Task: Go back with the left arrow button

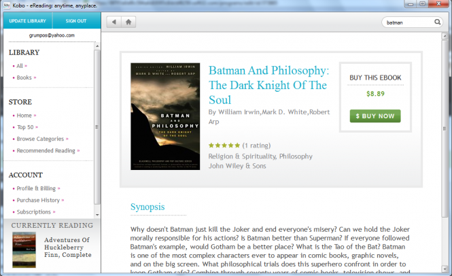Action: point(114,22)
